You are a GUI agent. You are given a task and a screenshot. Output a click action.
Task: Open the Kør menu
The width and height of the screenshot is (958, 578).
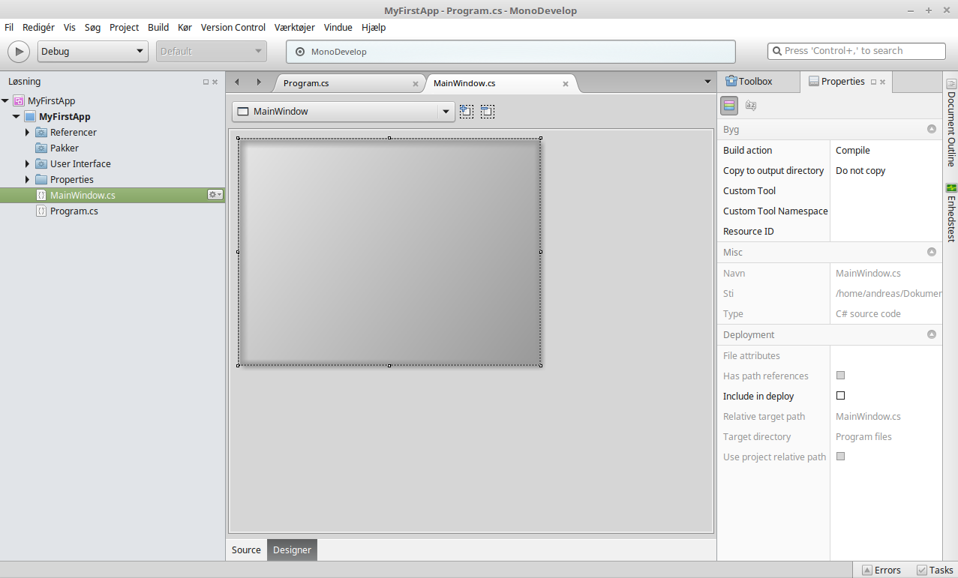[185, 27]
